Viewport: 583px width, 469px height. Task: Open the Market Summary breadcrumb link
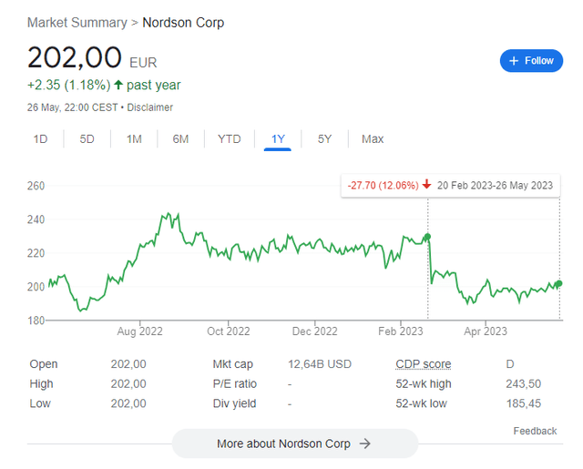[x=77, y=23]
